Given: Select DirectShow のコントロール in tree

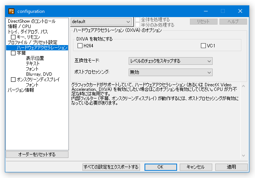Looking at the screenshot, I should point(32,21).
